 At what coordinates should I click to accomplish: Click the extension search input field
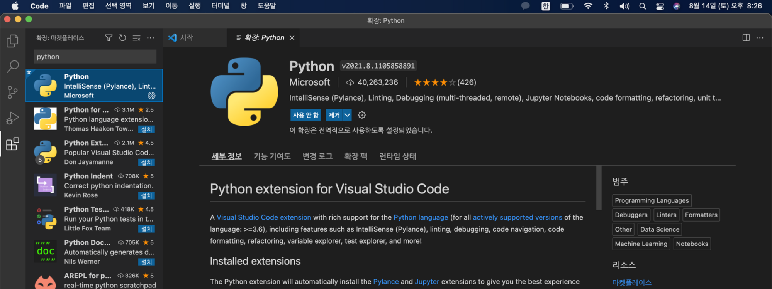(95, 57)
